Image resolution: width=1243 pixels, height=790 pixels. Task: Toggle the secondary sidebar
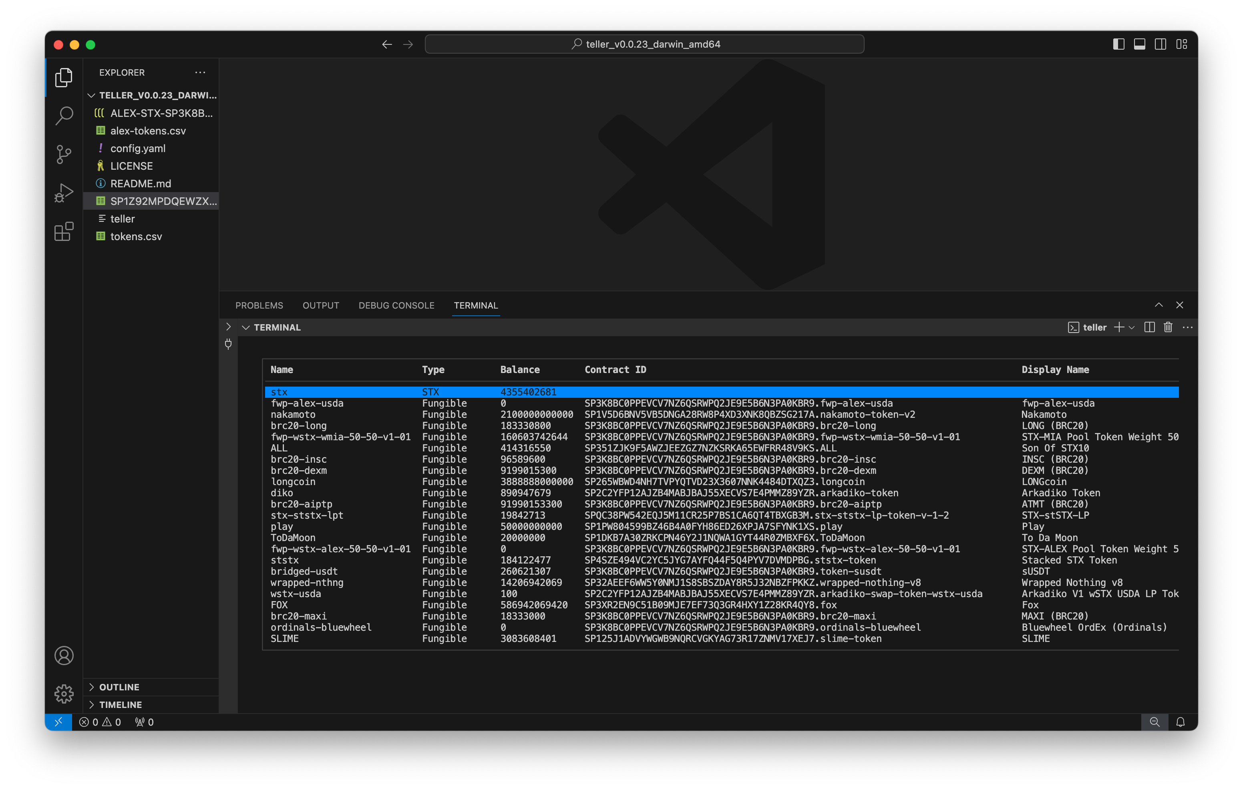point(1161,44)
